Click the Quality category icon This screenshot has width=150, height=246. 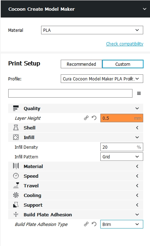(x=16, y=108)
